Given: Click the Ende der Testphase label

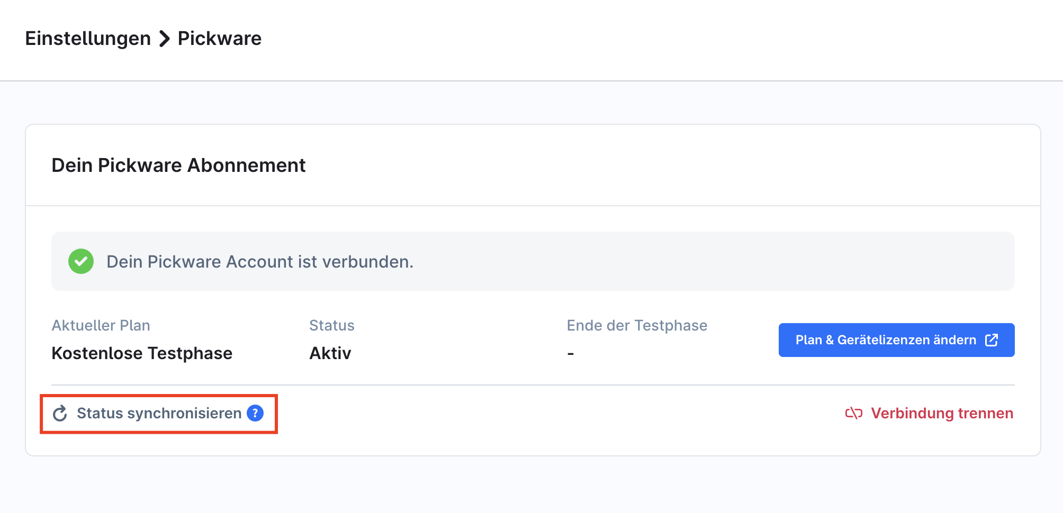Looking at the screenshot, I should (637, 325).
